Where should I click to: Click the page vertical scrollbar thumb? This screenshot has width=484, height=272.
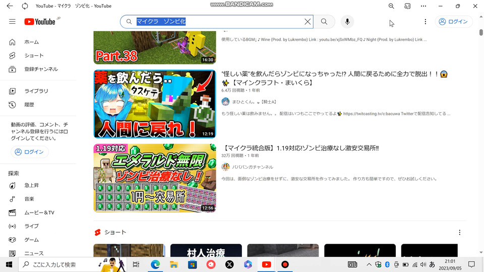tap(481, 32)
